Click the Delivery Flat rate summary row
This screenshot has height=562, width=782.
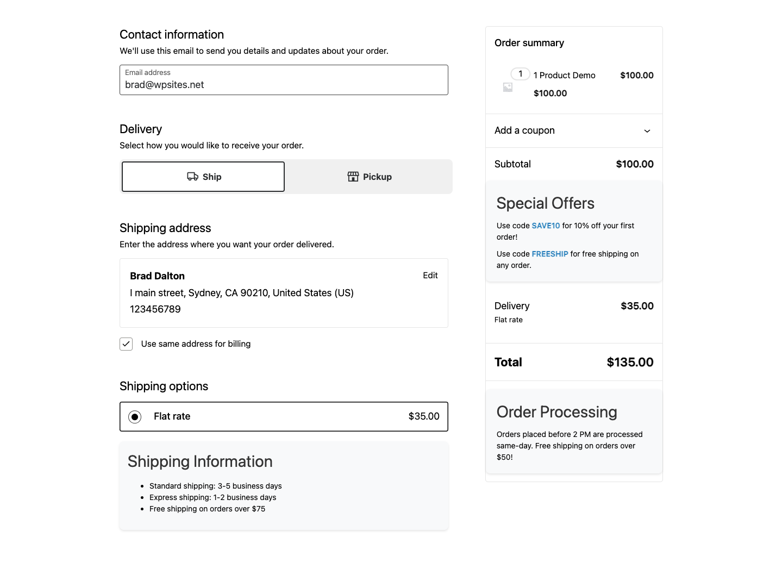tap(574, 312)
